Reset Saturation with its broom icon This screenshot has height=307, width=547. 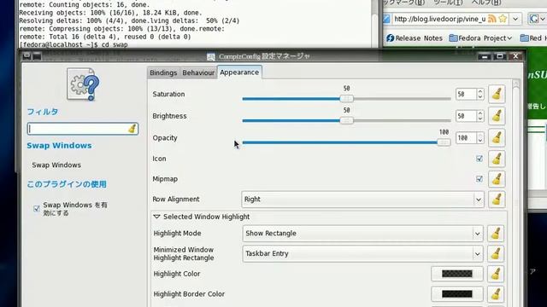[x=497, y=94]
